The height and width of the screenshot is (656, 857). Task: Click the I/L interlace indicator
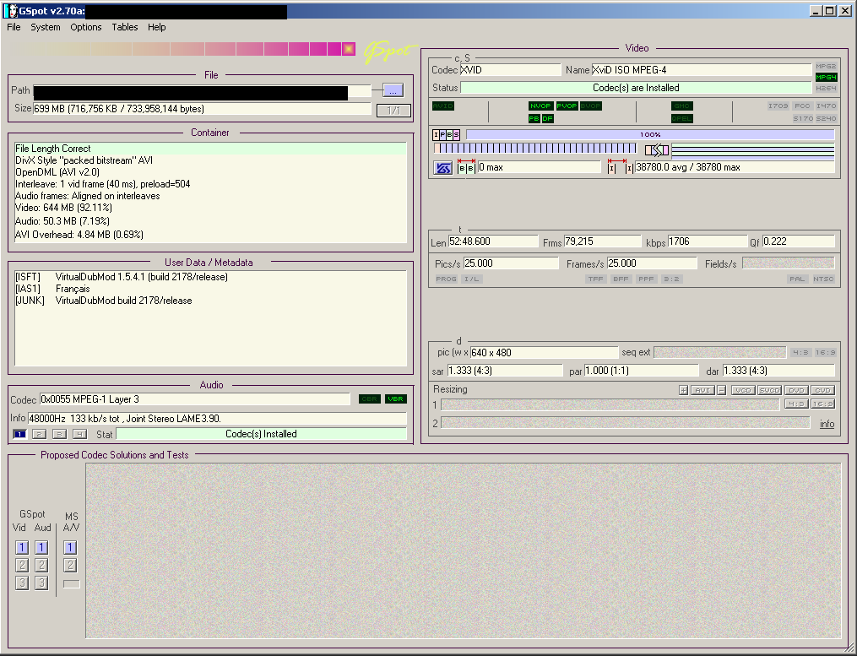click(x=471, y=279)
